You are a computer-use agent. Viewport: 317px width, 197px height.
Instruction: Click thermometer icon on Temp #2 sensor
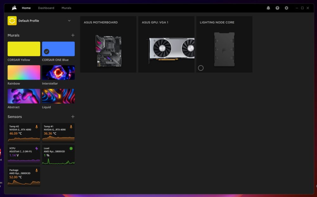(x=36, y=127)
